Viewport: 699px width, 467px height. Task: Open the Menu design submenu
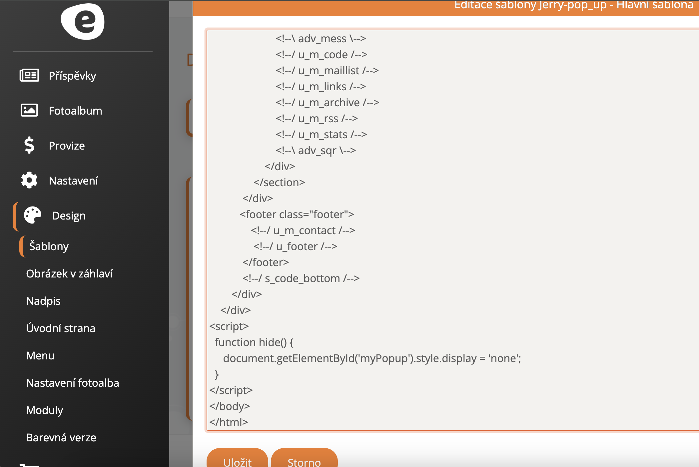click(x=40, y=355)
